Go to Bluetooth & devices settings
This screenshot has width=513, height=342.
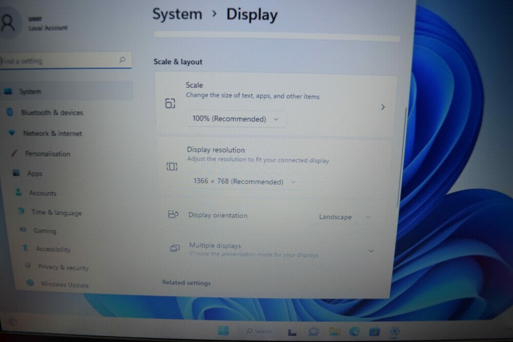coord(52,112)
